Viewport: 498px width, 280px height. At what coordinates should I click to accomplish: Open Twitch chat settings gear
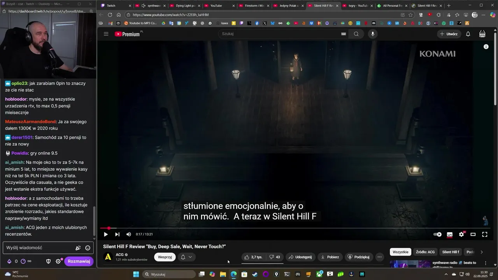point(58,261)
